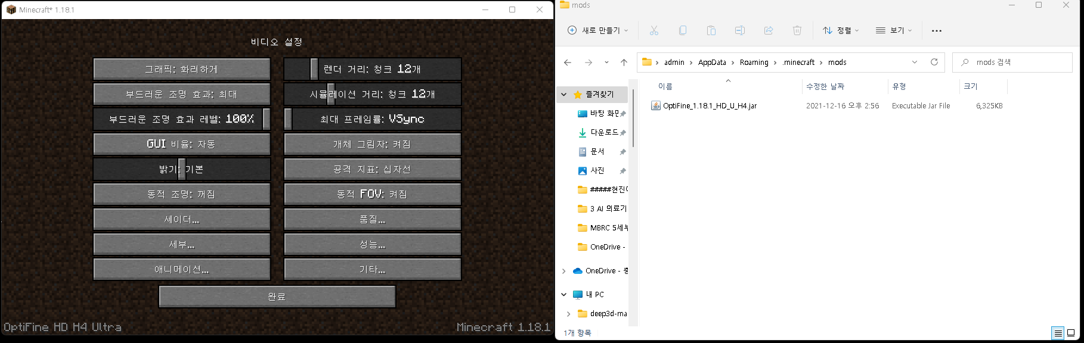Refresh the mods folder view
The height and width of the screenshot is (343, 1084).
pos(934,62)
